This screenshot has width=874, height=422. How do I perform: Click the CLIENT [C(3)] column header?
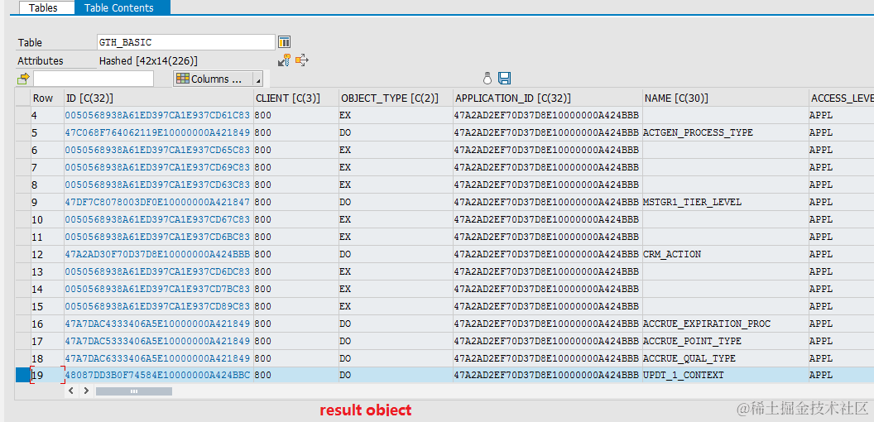[x=296, y=98]
